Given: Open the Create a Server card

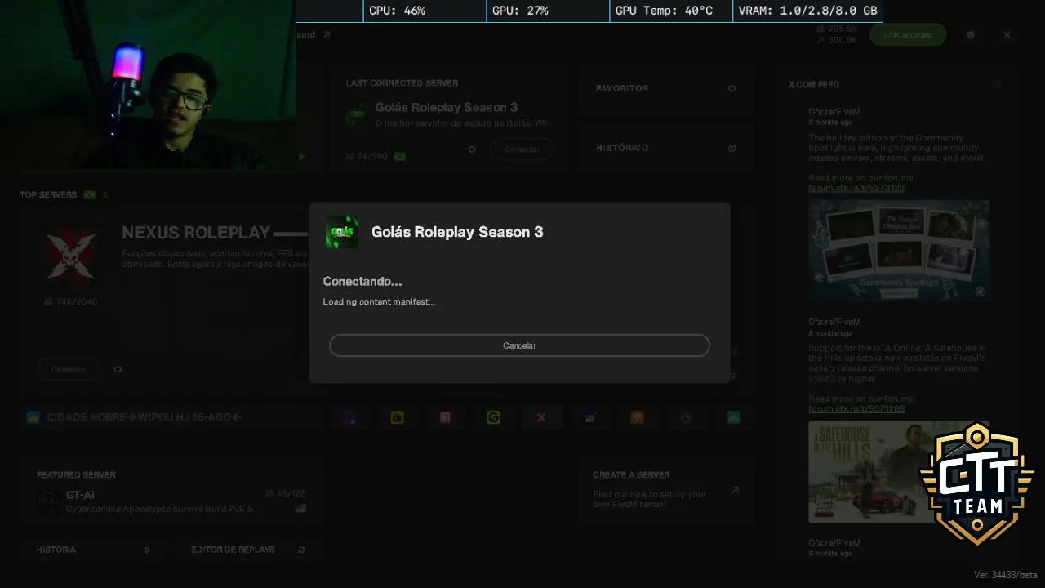Looking at the screenshot, I should (665, 491).
